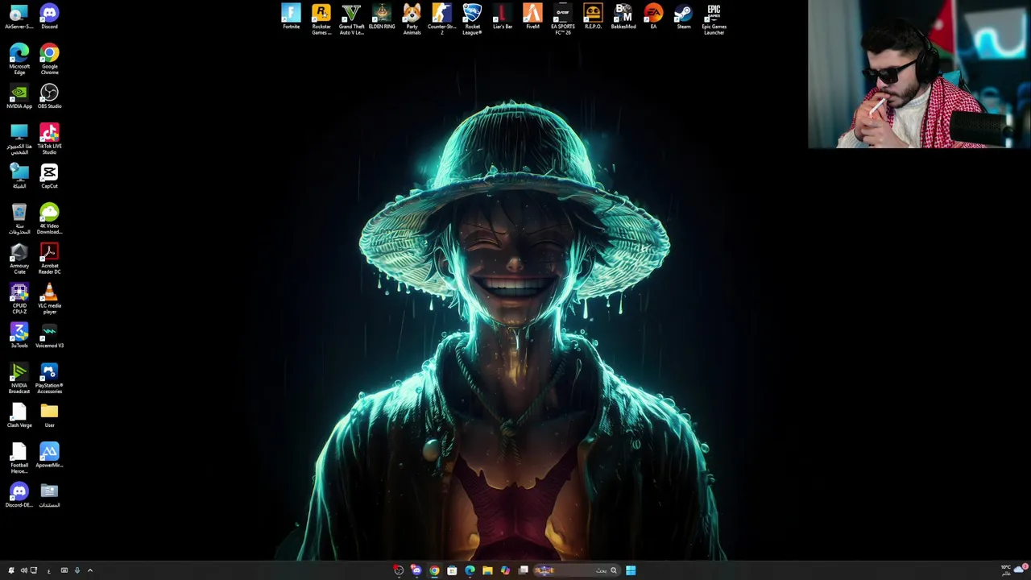Screen dimensions: 1031x580
Task: Launch the R.E.P.O. game shortcut
Action: 593,17
